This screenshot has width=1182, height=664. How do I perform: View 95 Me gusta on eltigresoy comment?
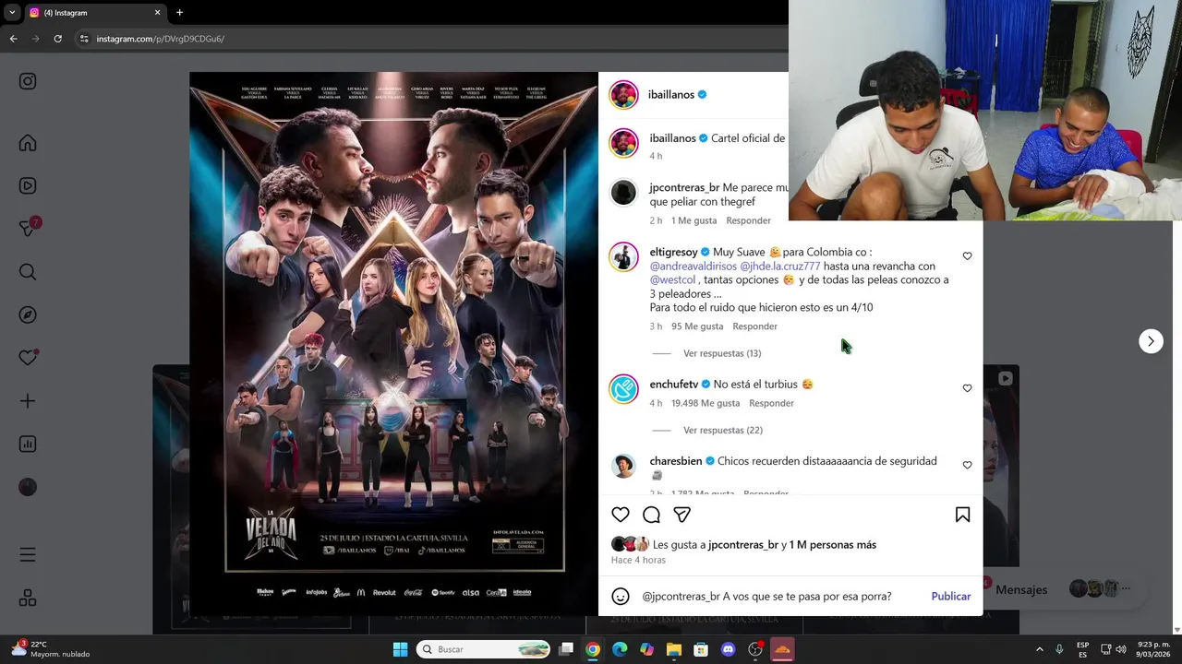[x=697, y=326]
